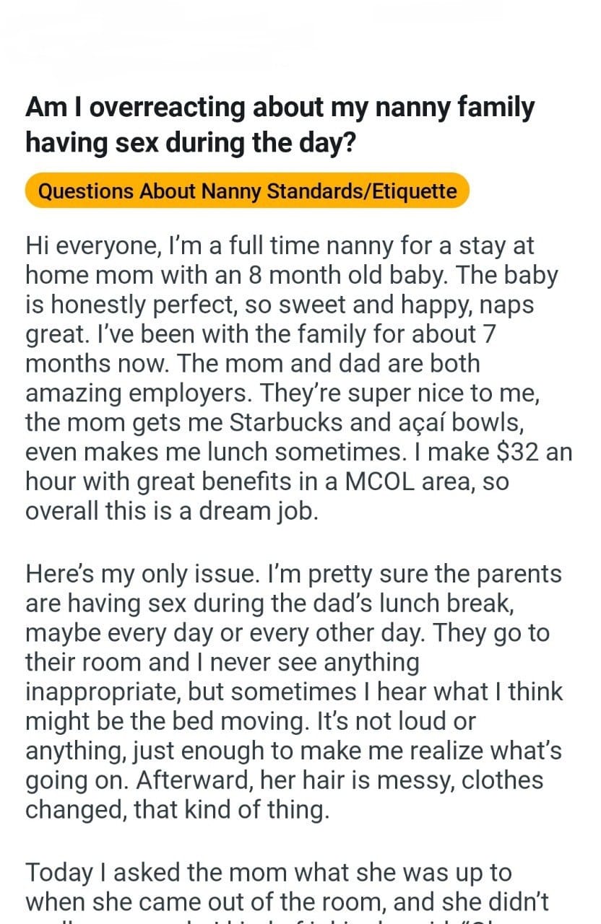Click the paragraph beginning "Today I asked"
Viewport: 601px width, 924px height.
(269, 885)
